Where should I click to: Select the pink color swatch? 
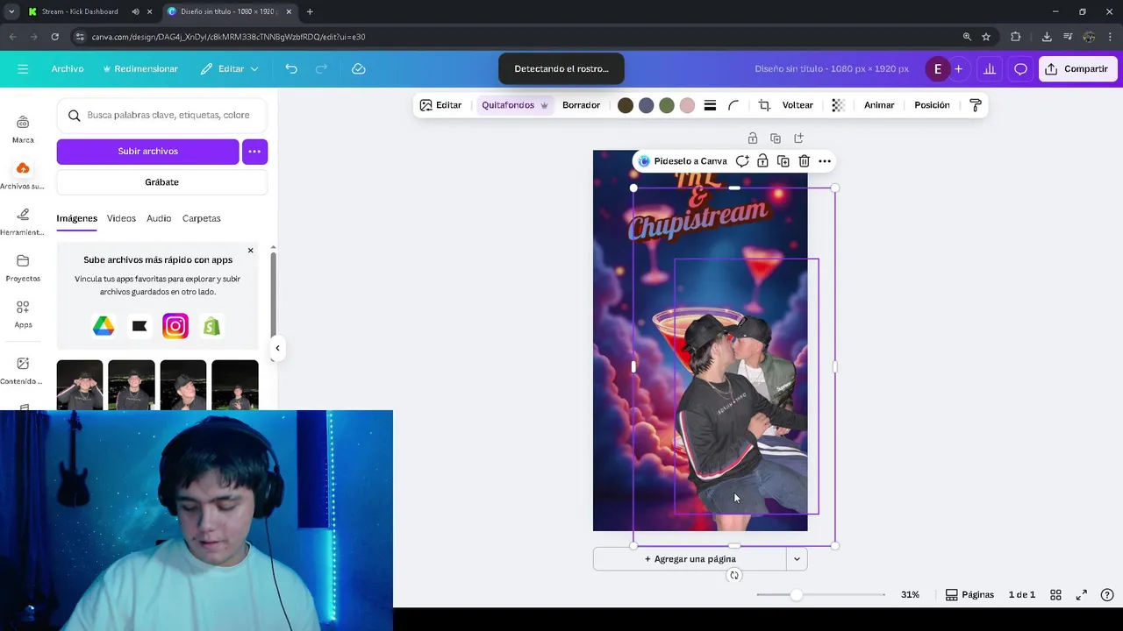click(x=687, y=105)
